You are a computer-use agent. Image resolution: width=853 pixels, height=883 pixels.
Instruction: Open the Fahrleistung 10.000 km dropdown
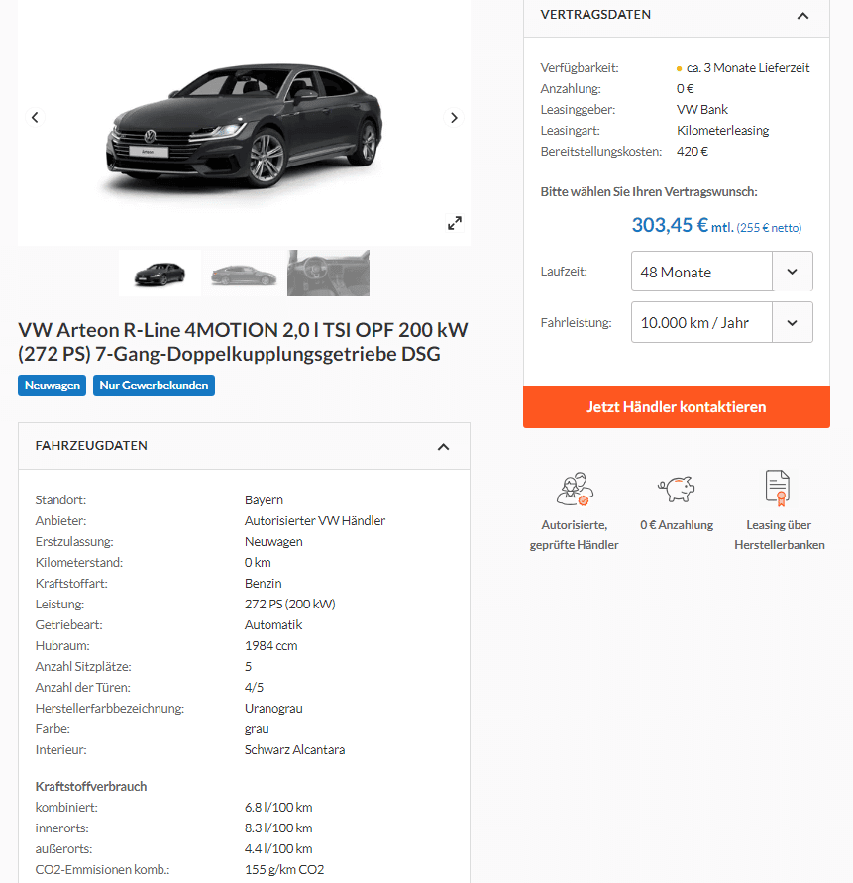722,322
